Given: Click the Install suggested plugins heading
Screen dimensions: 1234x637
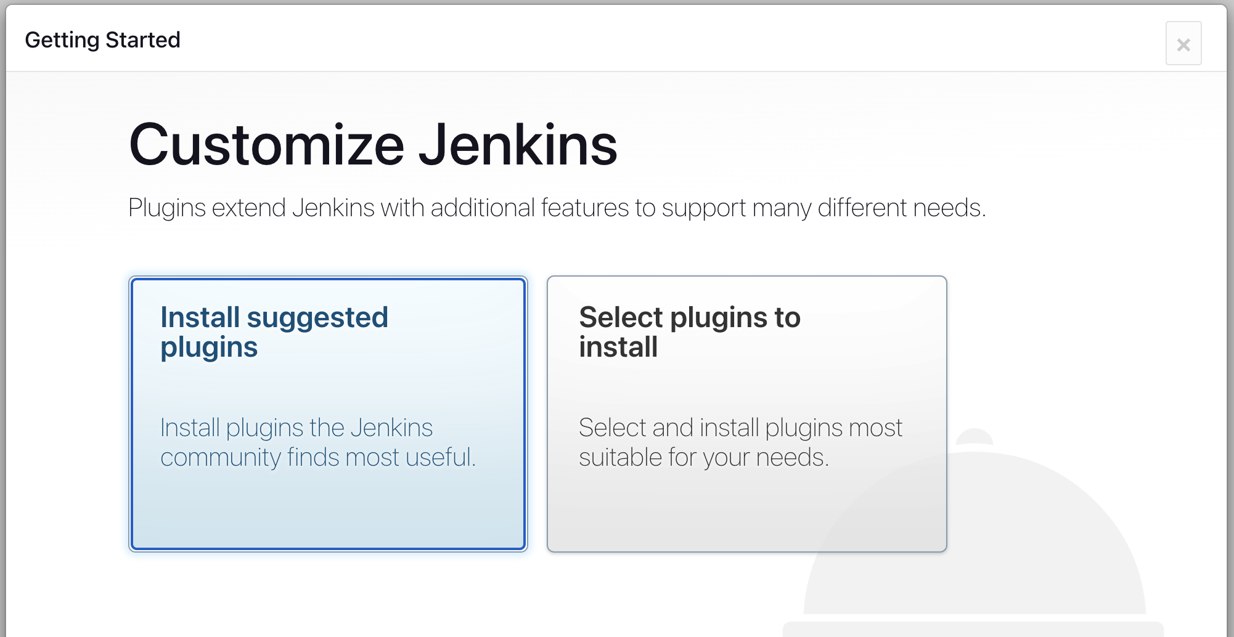Looking at the screenshot, I should click(x=274, y=331).
